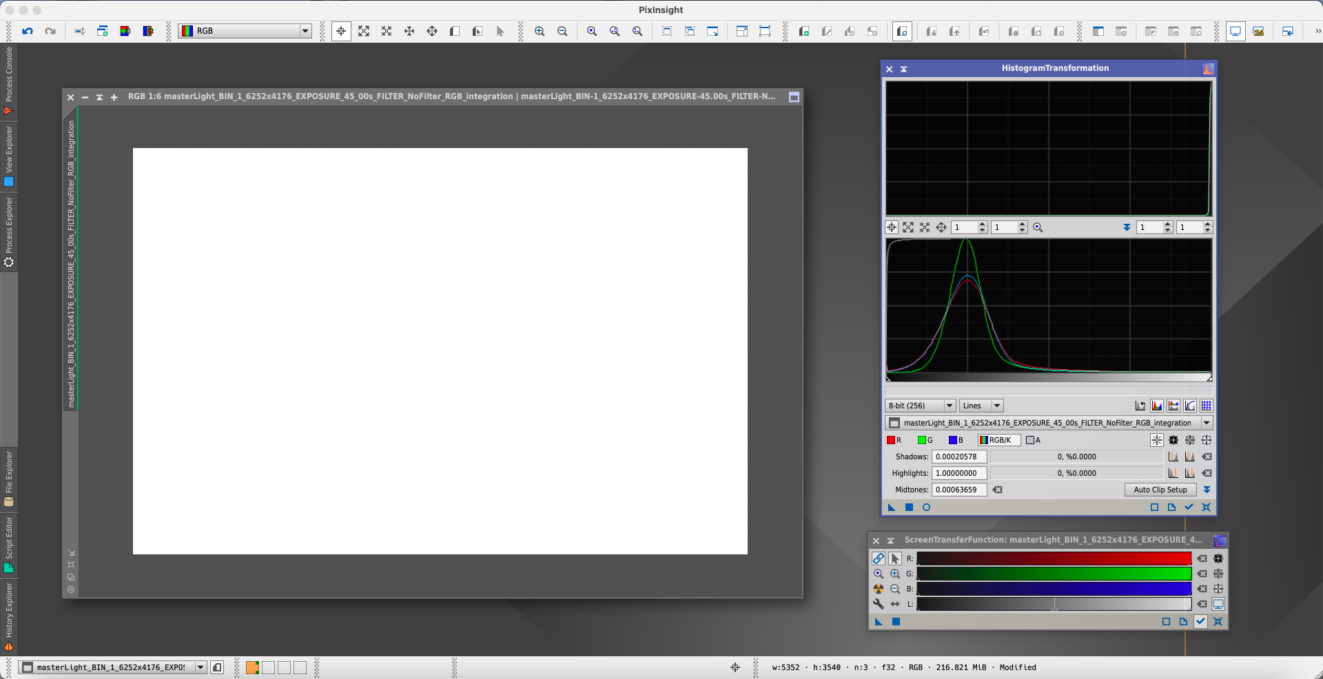Open the 8-bit (256) resolution dropdown

920,406
